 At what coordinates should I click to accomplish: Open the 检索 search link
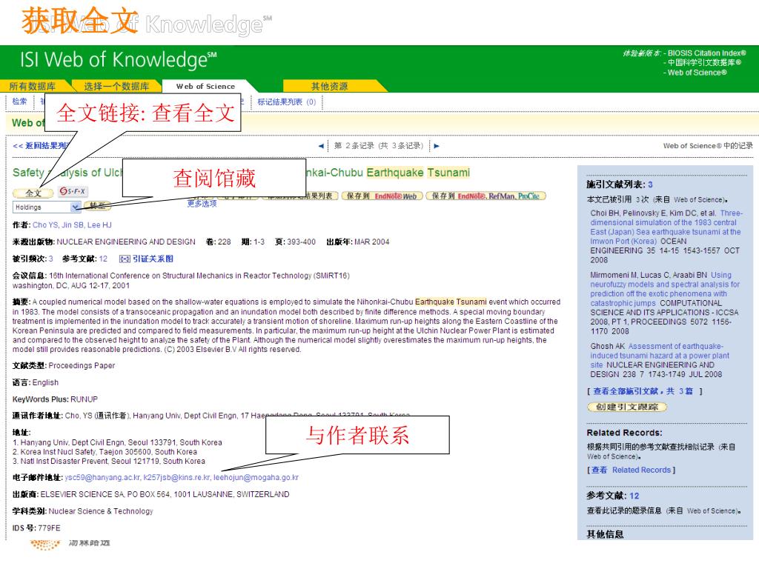pyautogui.click(x=19, y=101)
